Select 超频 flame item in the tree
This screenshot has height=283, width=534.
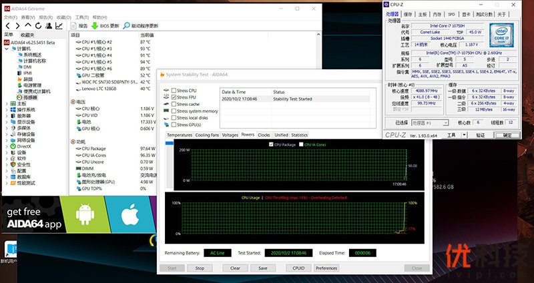tap(25, 79)
